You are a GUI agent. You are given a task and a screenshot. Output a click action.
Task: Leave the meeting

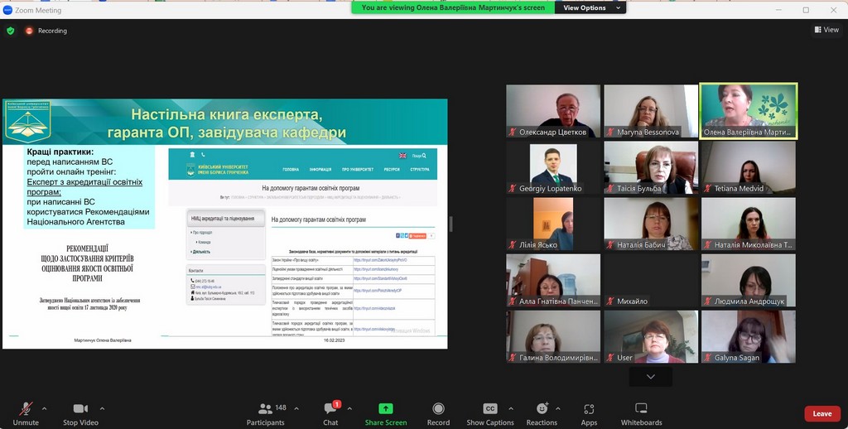(821, 413)
